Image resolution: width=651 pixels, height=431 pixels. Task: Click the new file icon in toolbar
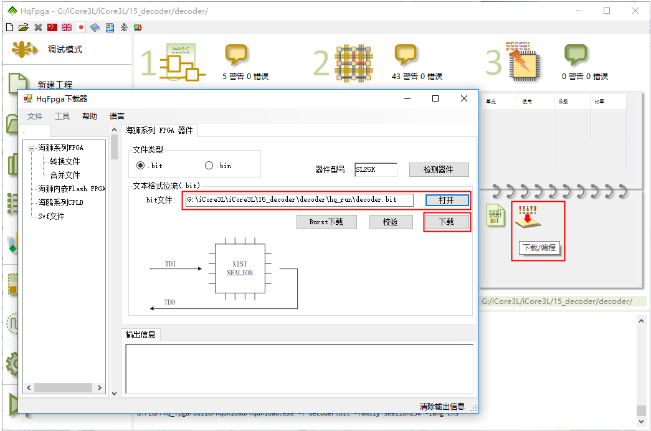(9, 27)
